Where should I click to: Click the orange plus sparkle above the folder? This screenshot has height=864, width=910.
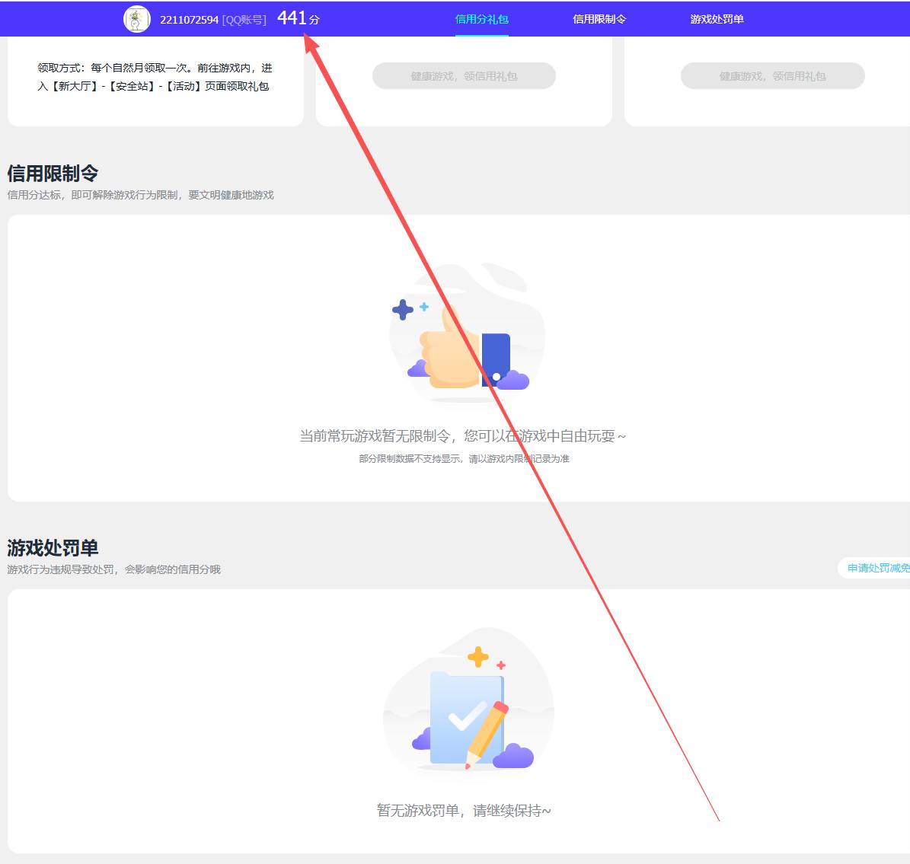pyautogui.click(x=478, y=656)
